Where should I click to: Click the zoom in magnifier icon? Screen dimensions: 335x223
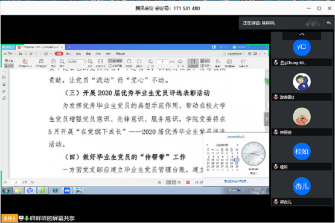(x=90, y=61)
